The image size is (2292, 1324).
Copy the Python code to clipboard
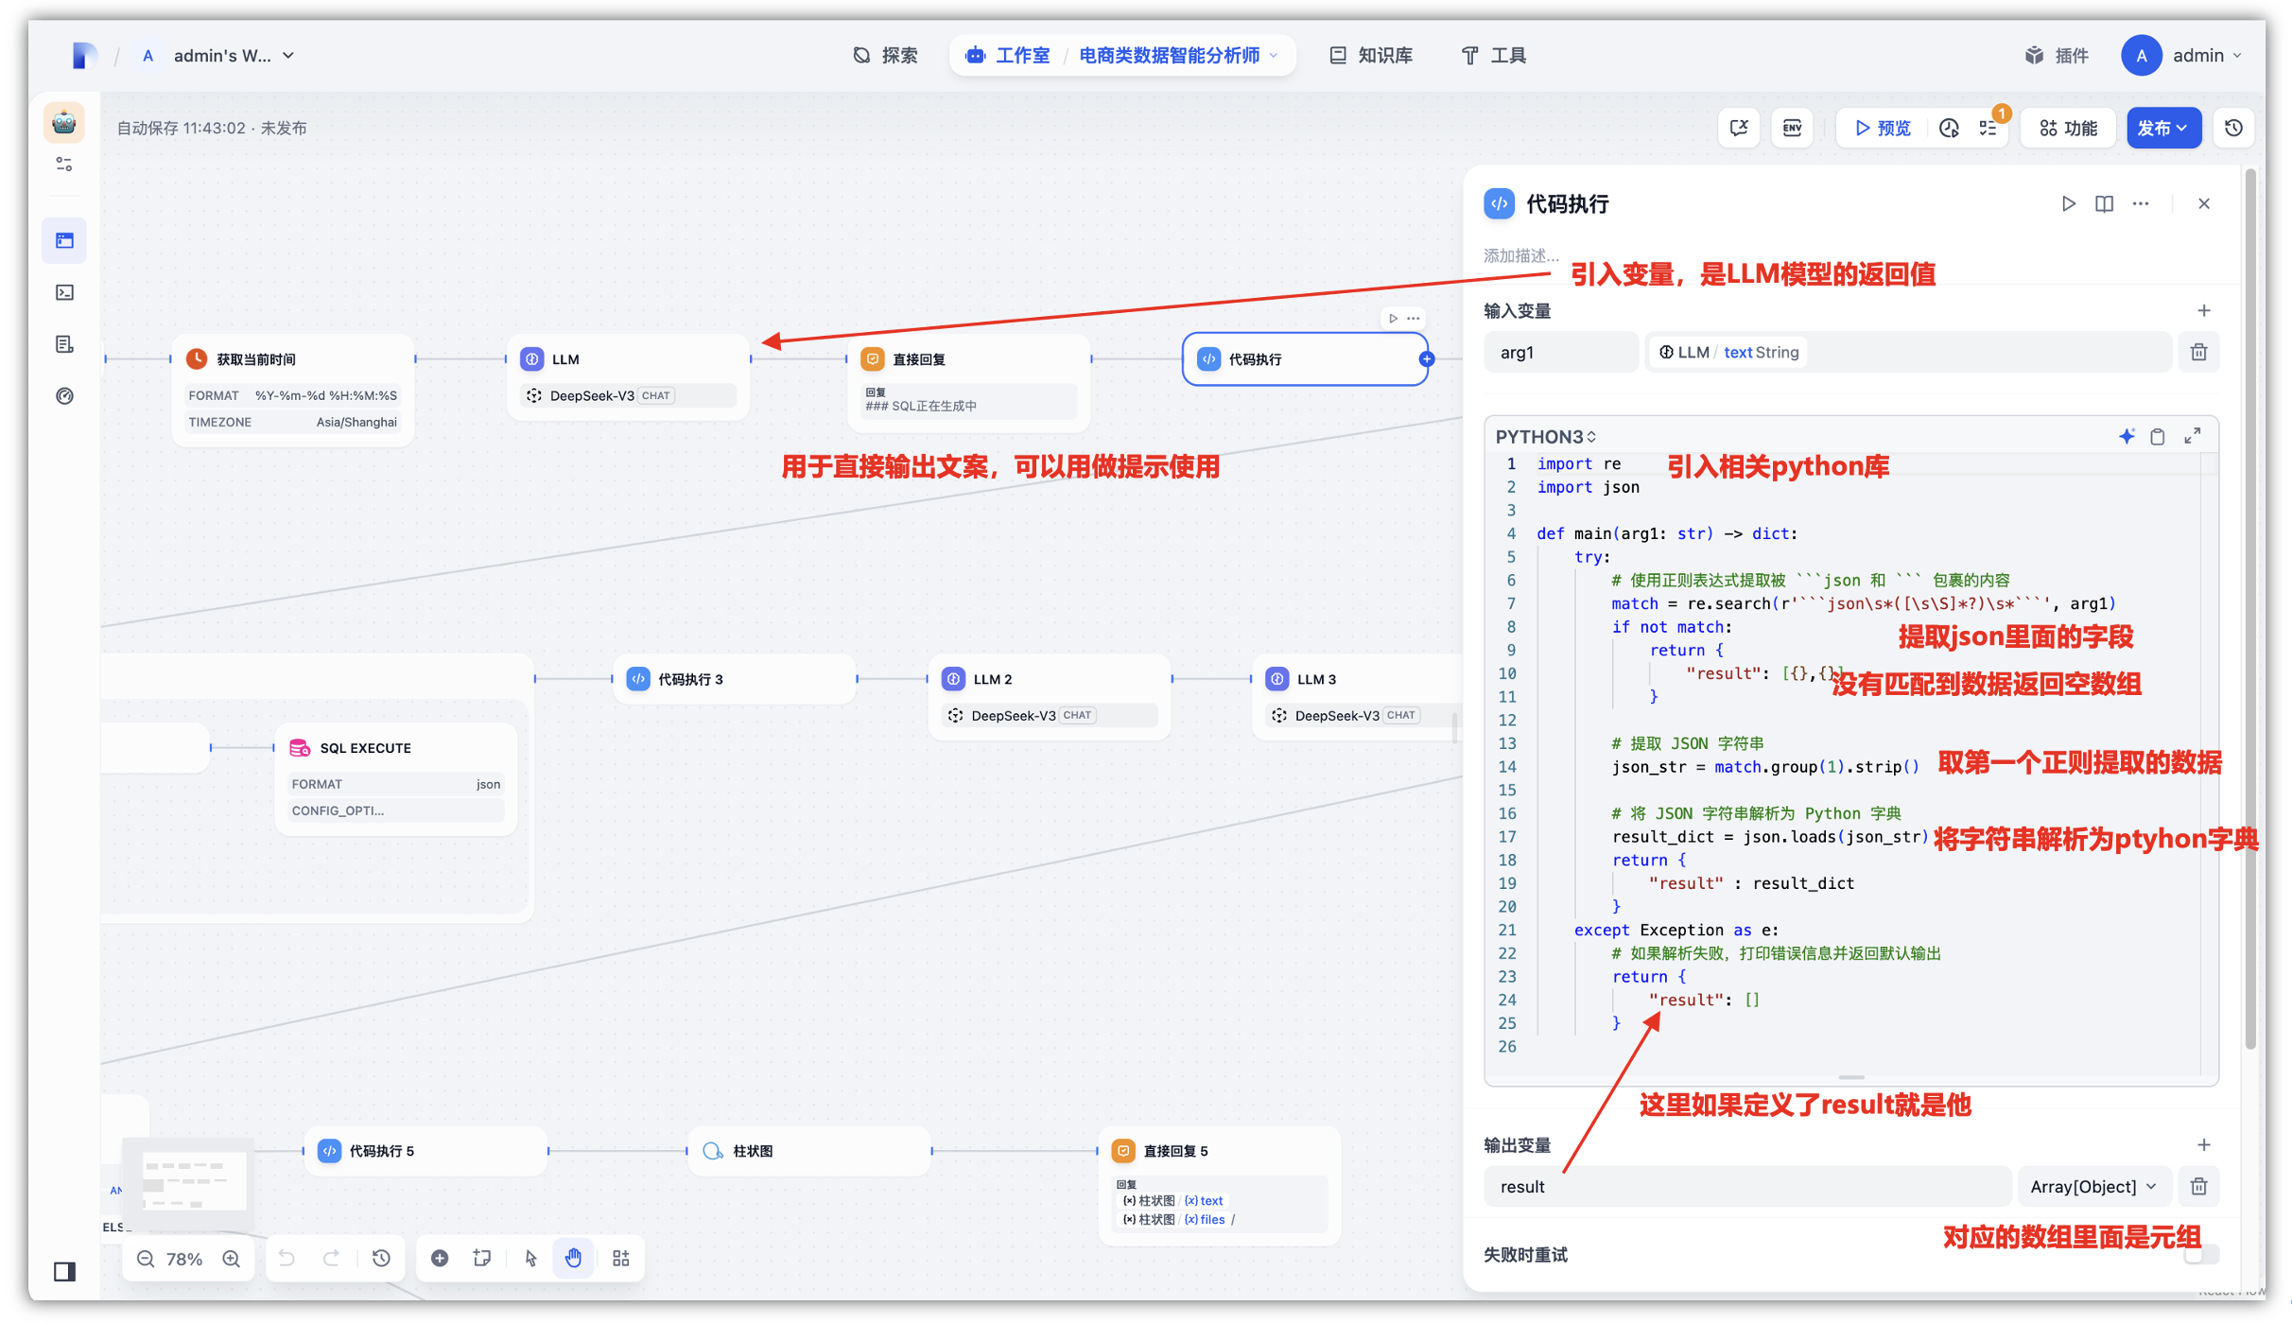(x=2158, y=436)
